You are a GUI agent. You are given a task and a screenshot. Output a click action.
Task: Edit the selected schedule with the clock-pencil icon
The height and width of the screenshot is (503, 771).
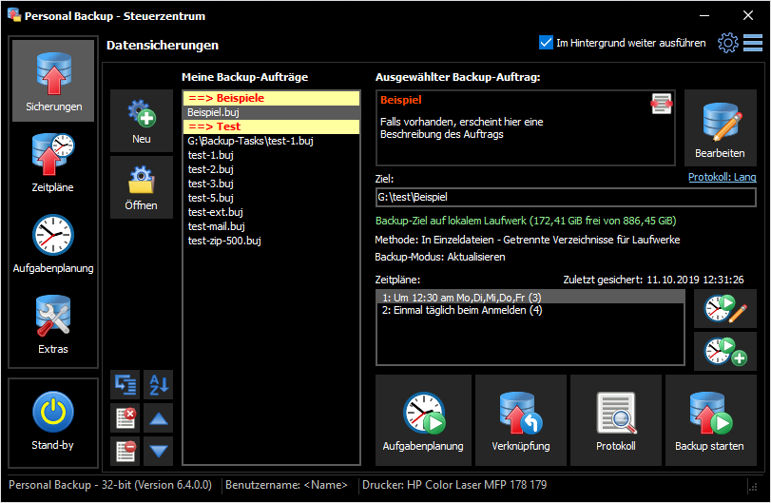(725, 309)
